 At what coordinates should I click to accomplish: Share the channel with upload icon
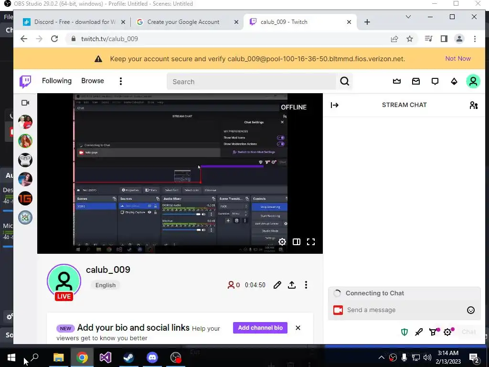tap(292, 285)
